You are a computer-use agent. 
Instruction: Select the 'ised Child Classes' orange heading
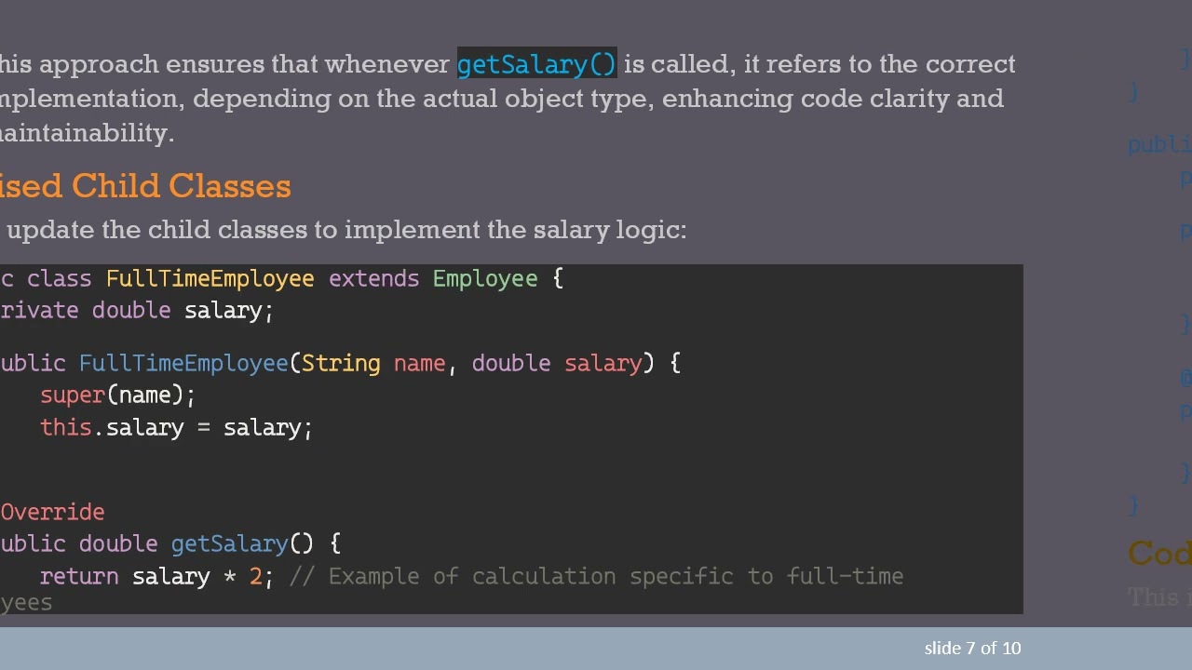coord(145,186)
